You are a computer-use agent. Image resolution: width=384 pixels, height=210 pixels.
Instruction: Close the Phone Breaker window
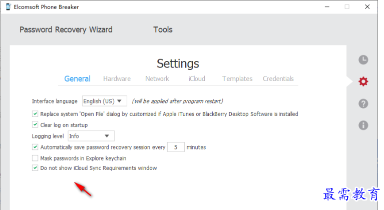click(367, 7)
